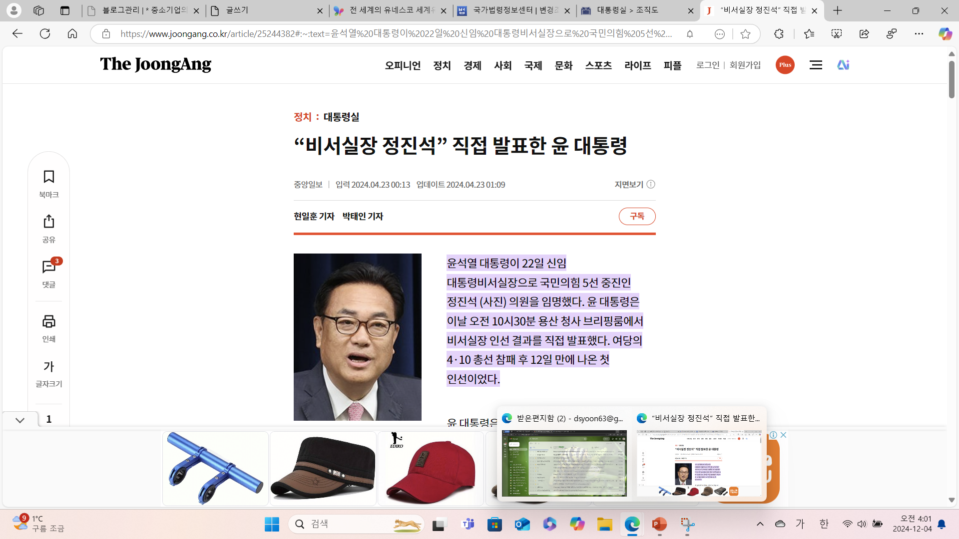Change font size with 글자크기 icon

(x=48, y=367)
